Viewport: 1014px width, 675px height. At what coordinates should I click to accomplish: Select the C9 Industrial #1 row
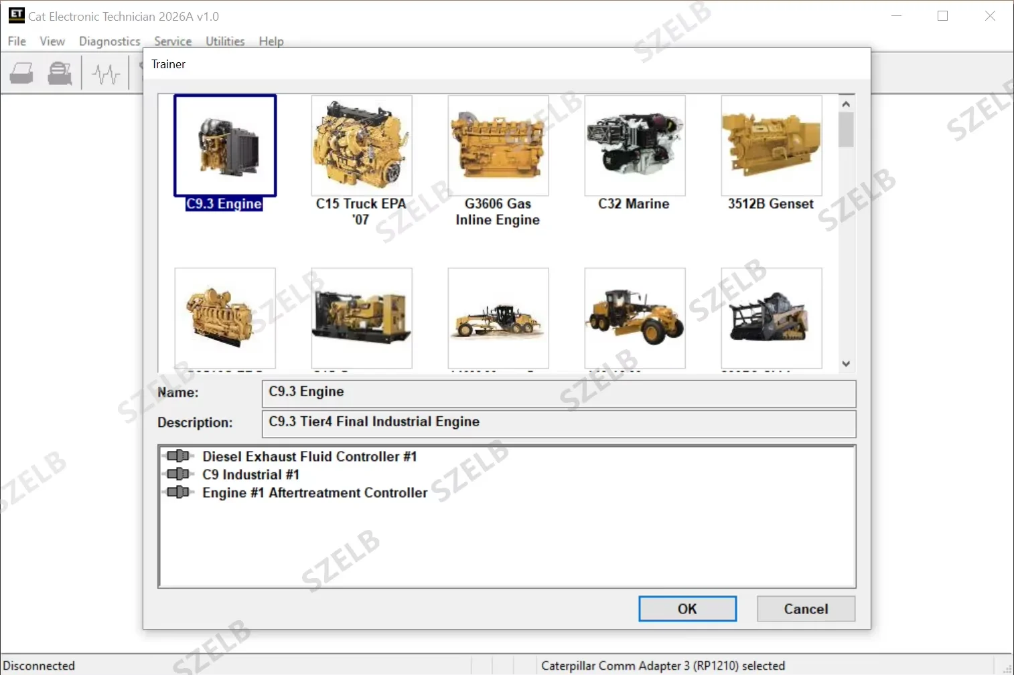(250, 474)
